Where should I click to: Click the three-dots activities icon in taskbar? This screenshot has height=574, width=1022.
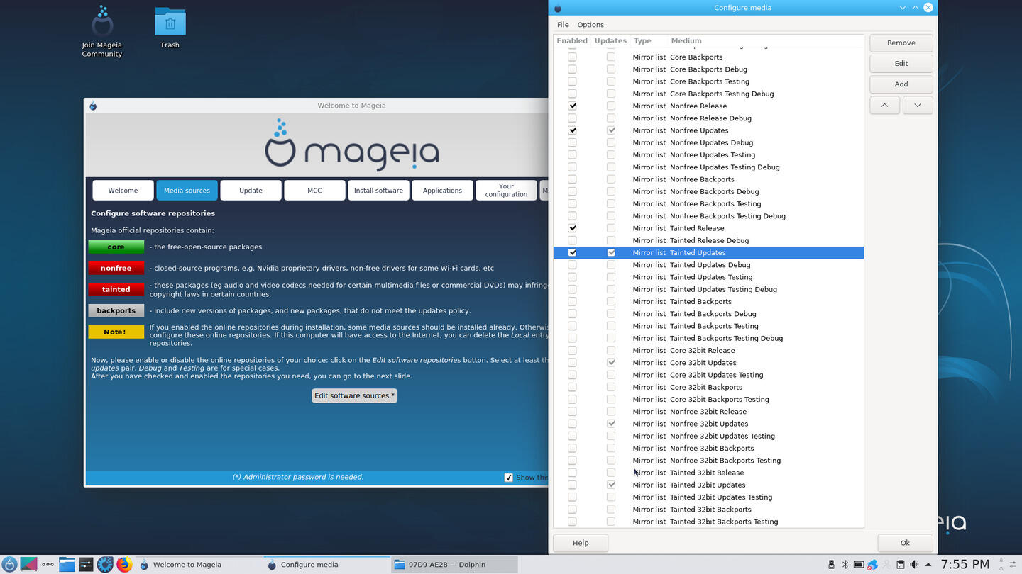pyautogui.click(x=48, y=565)
